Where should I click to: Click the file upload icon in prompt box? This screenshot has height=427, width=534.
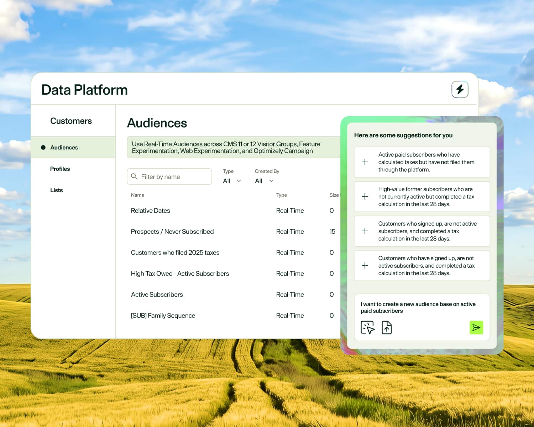[x=387, y=327]
